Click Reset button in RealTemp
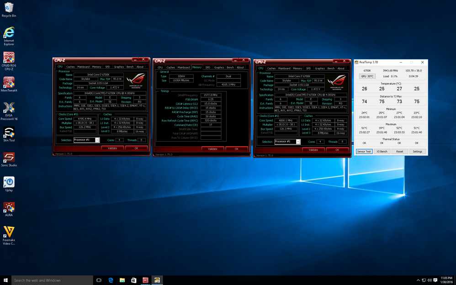Screen dimensions: 456x285 (x=400, y=152)
